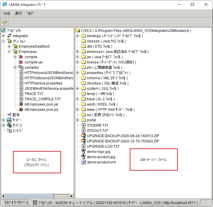213x207 pixels.
Task: Expand the system server folder
Action: click(78, 89)
